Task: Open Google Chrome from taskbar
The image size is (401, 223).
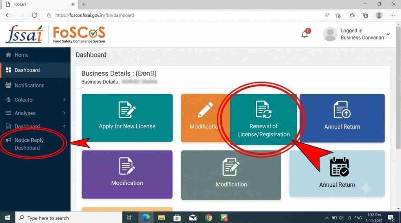Action: (x=208, y=218)
